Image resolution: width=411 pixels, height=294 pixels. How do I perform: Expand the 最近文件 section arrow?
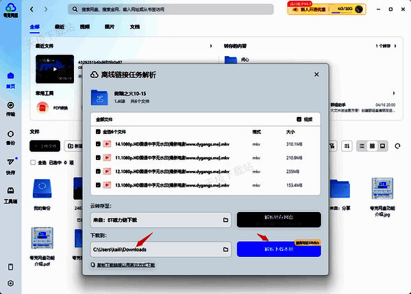click(x=209, y=46)
